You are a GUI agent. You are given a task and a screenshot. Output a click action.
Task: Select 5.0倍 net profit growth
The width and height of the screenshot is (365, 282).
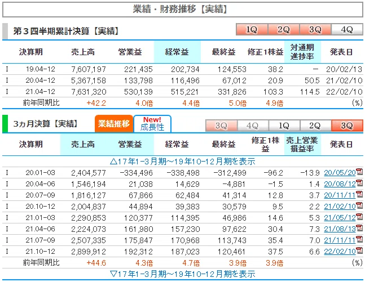point(238,103)
